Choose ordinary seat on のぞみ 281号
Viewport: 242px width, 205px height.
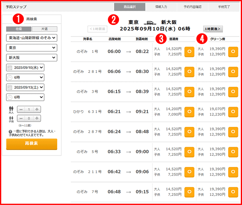coord(189,71)
